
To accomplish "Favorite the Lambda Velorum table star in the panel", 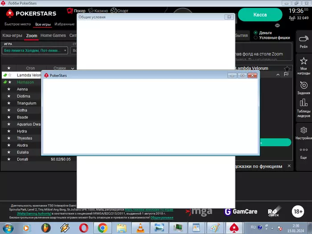I will tap(287, 69).
